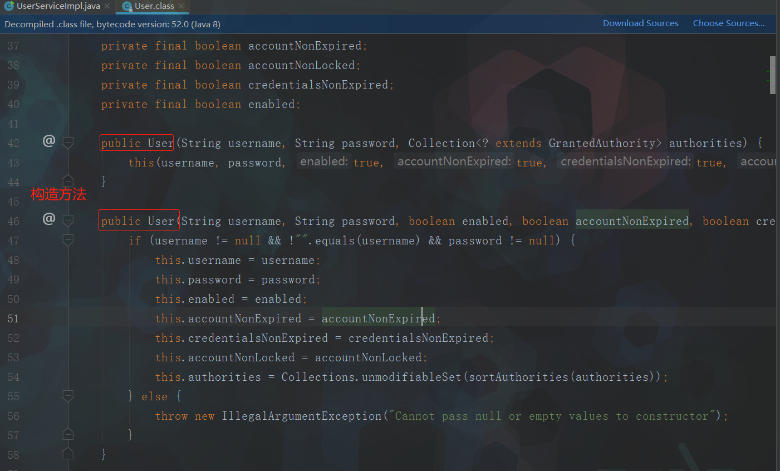Click the 'accountNonExpired:' inlay hint on line 43
The height and width of the screenshot is (471, 780).
(454, 161)
